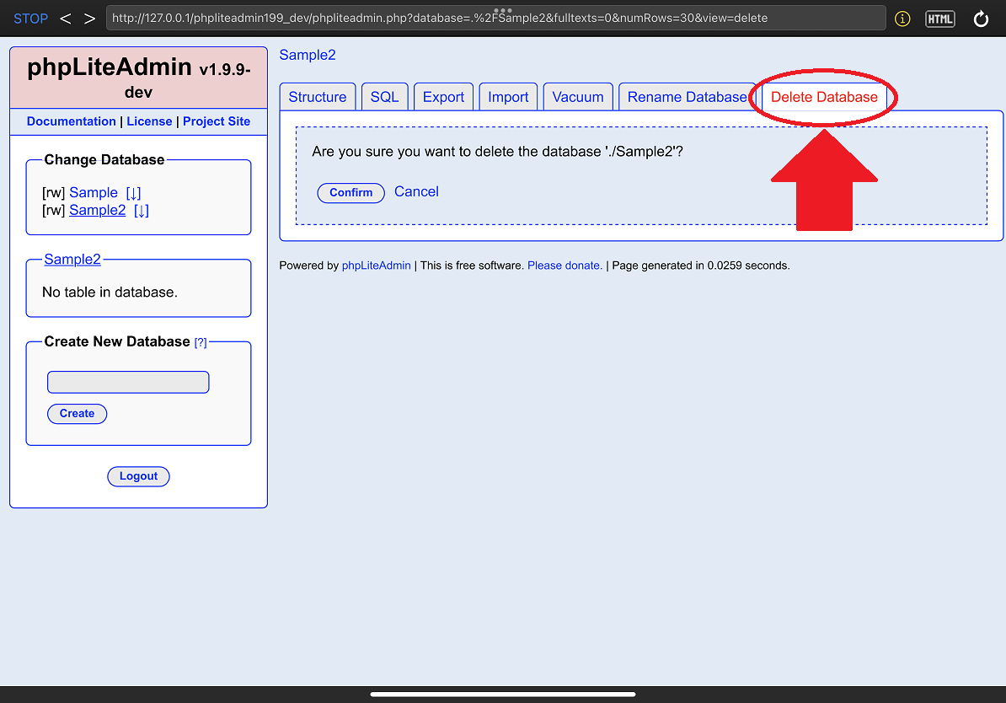Click the 'No table in database.' text
This screenshot has width=1006, height=703.
click(110, 292)
